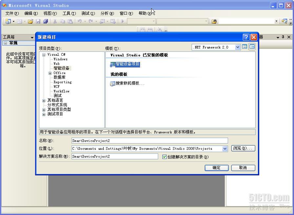Screen dimensions: 294x215
Task: Click the 浏览(B)... button
Action: (243, 148)
